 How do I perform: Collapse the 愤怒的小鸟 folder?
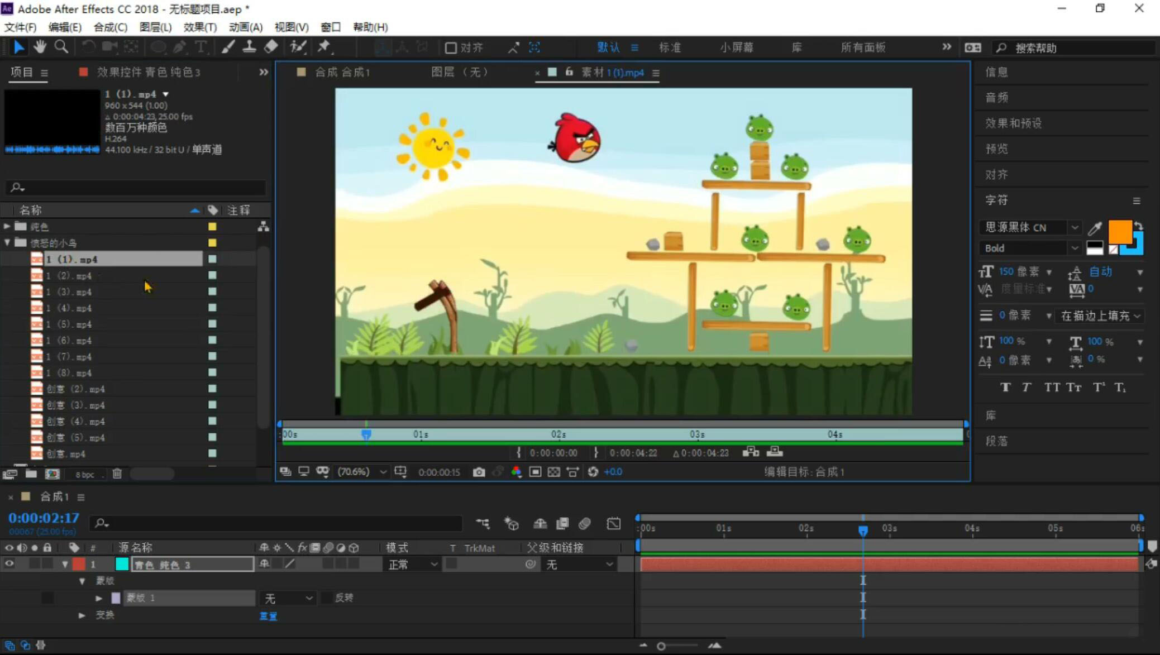point(7,242)
